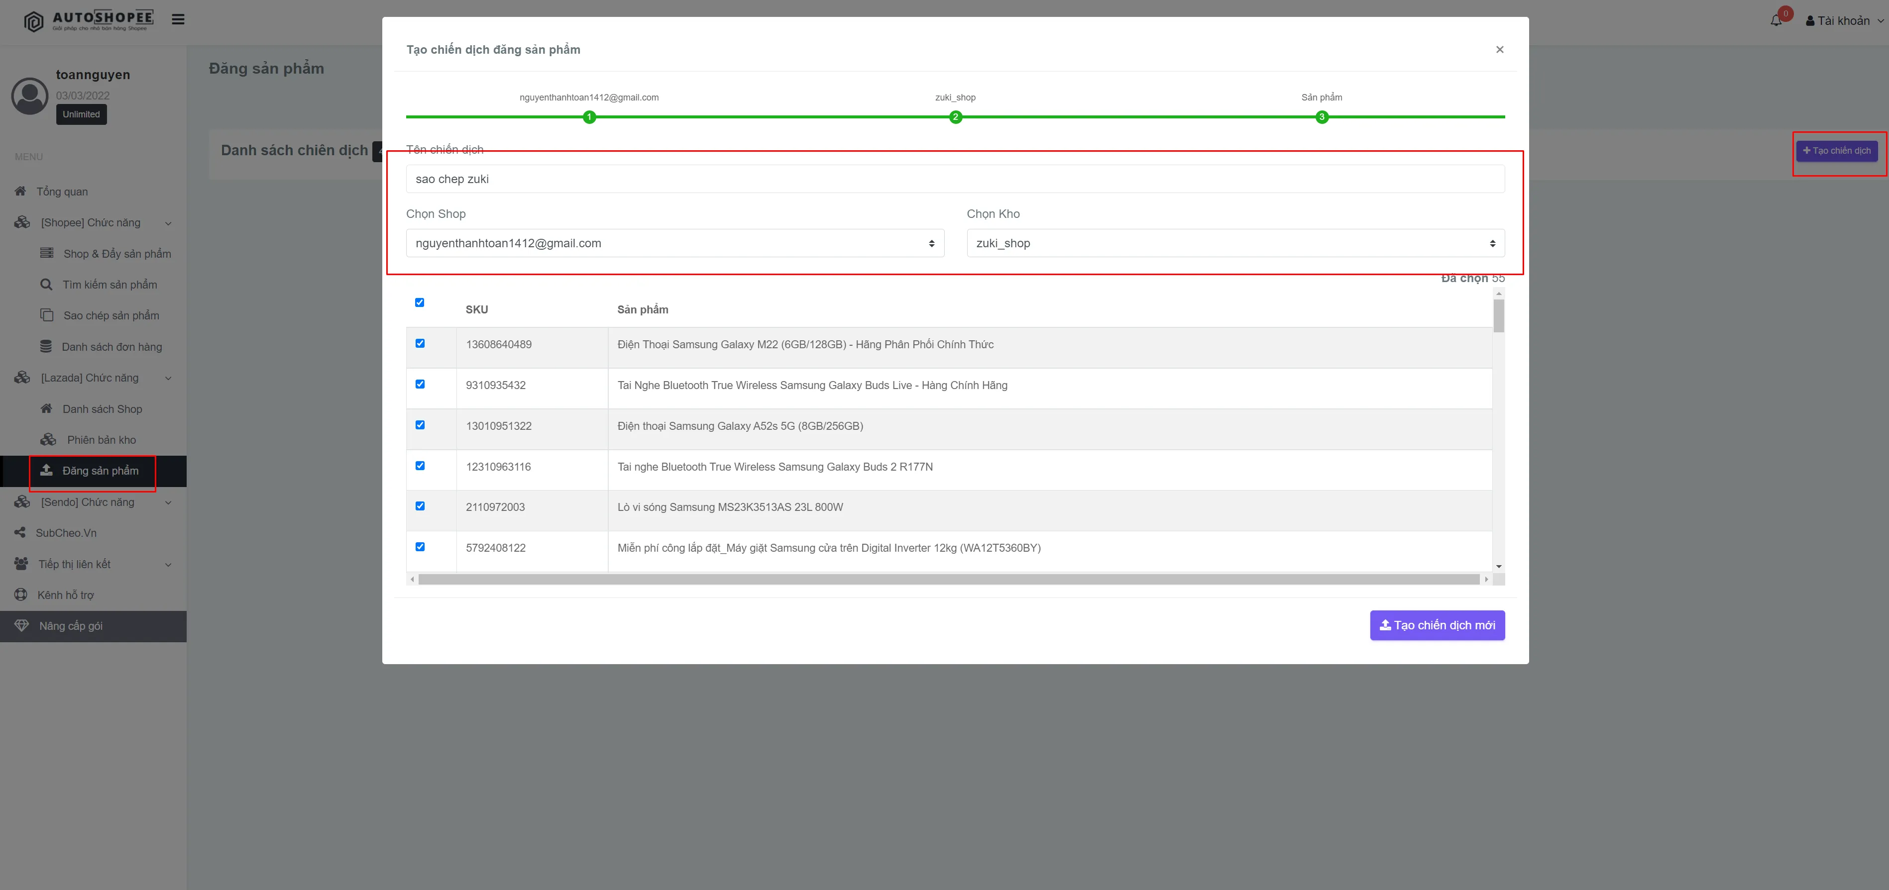Image resolution: width=1889 pixels, height=890 pixels.
Task: Uncheck product SKU 13010951322
Action: point(420,425)
